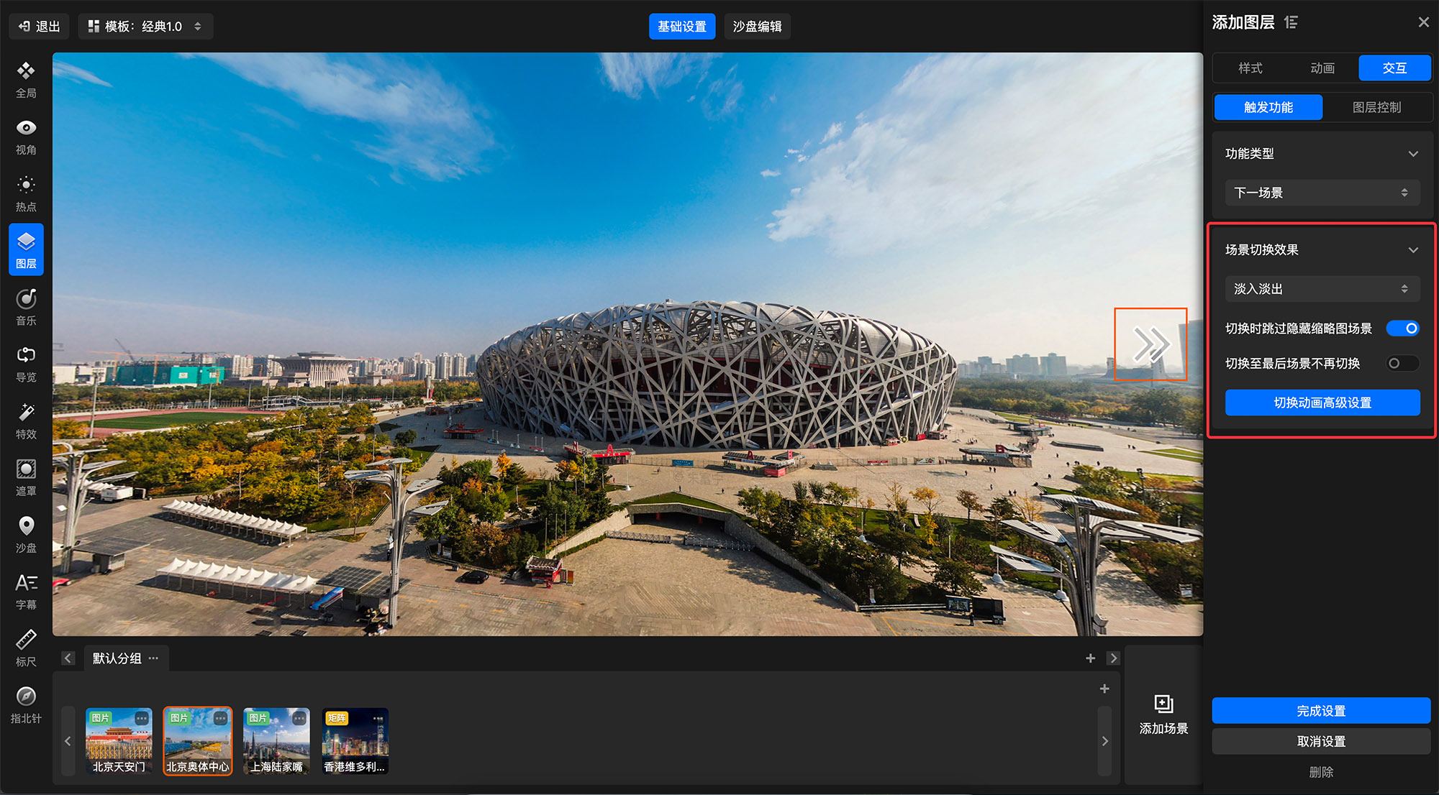This screenshot has width=1439, height=795.
Task: Open the 淡入淡出 transition effect dropdown
Action: [x=1322, y=289]
